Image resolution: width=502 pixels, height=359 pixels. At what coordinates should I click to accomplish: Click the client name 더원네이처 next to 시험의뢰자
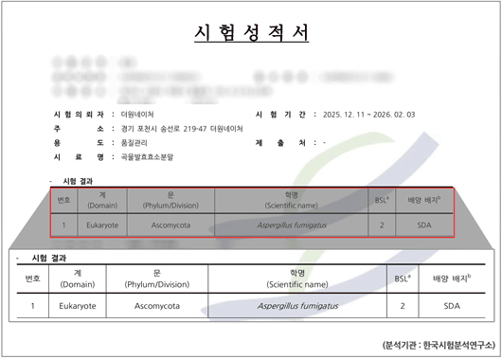(x=137, y=115)
